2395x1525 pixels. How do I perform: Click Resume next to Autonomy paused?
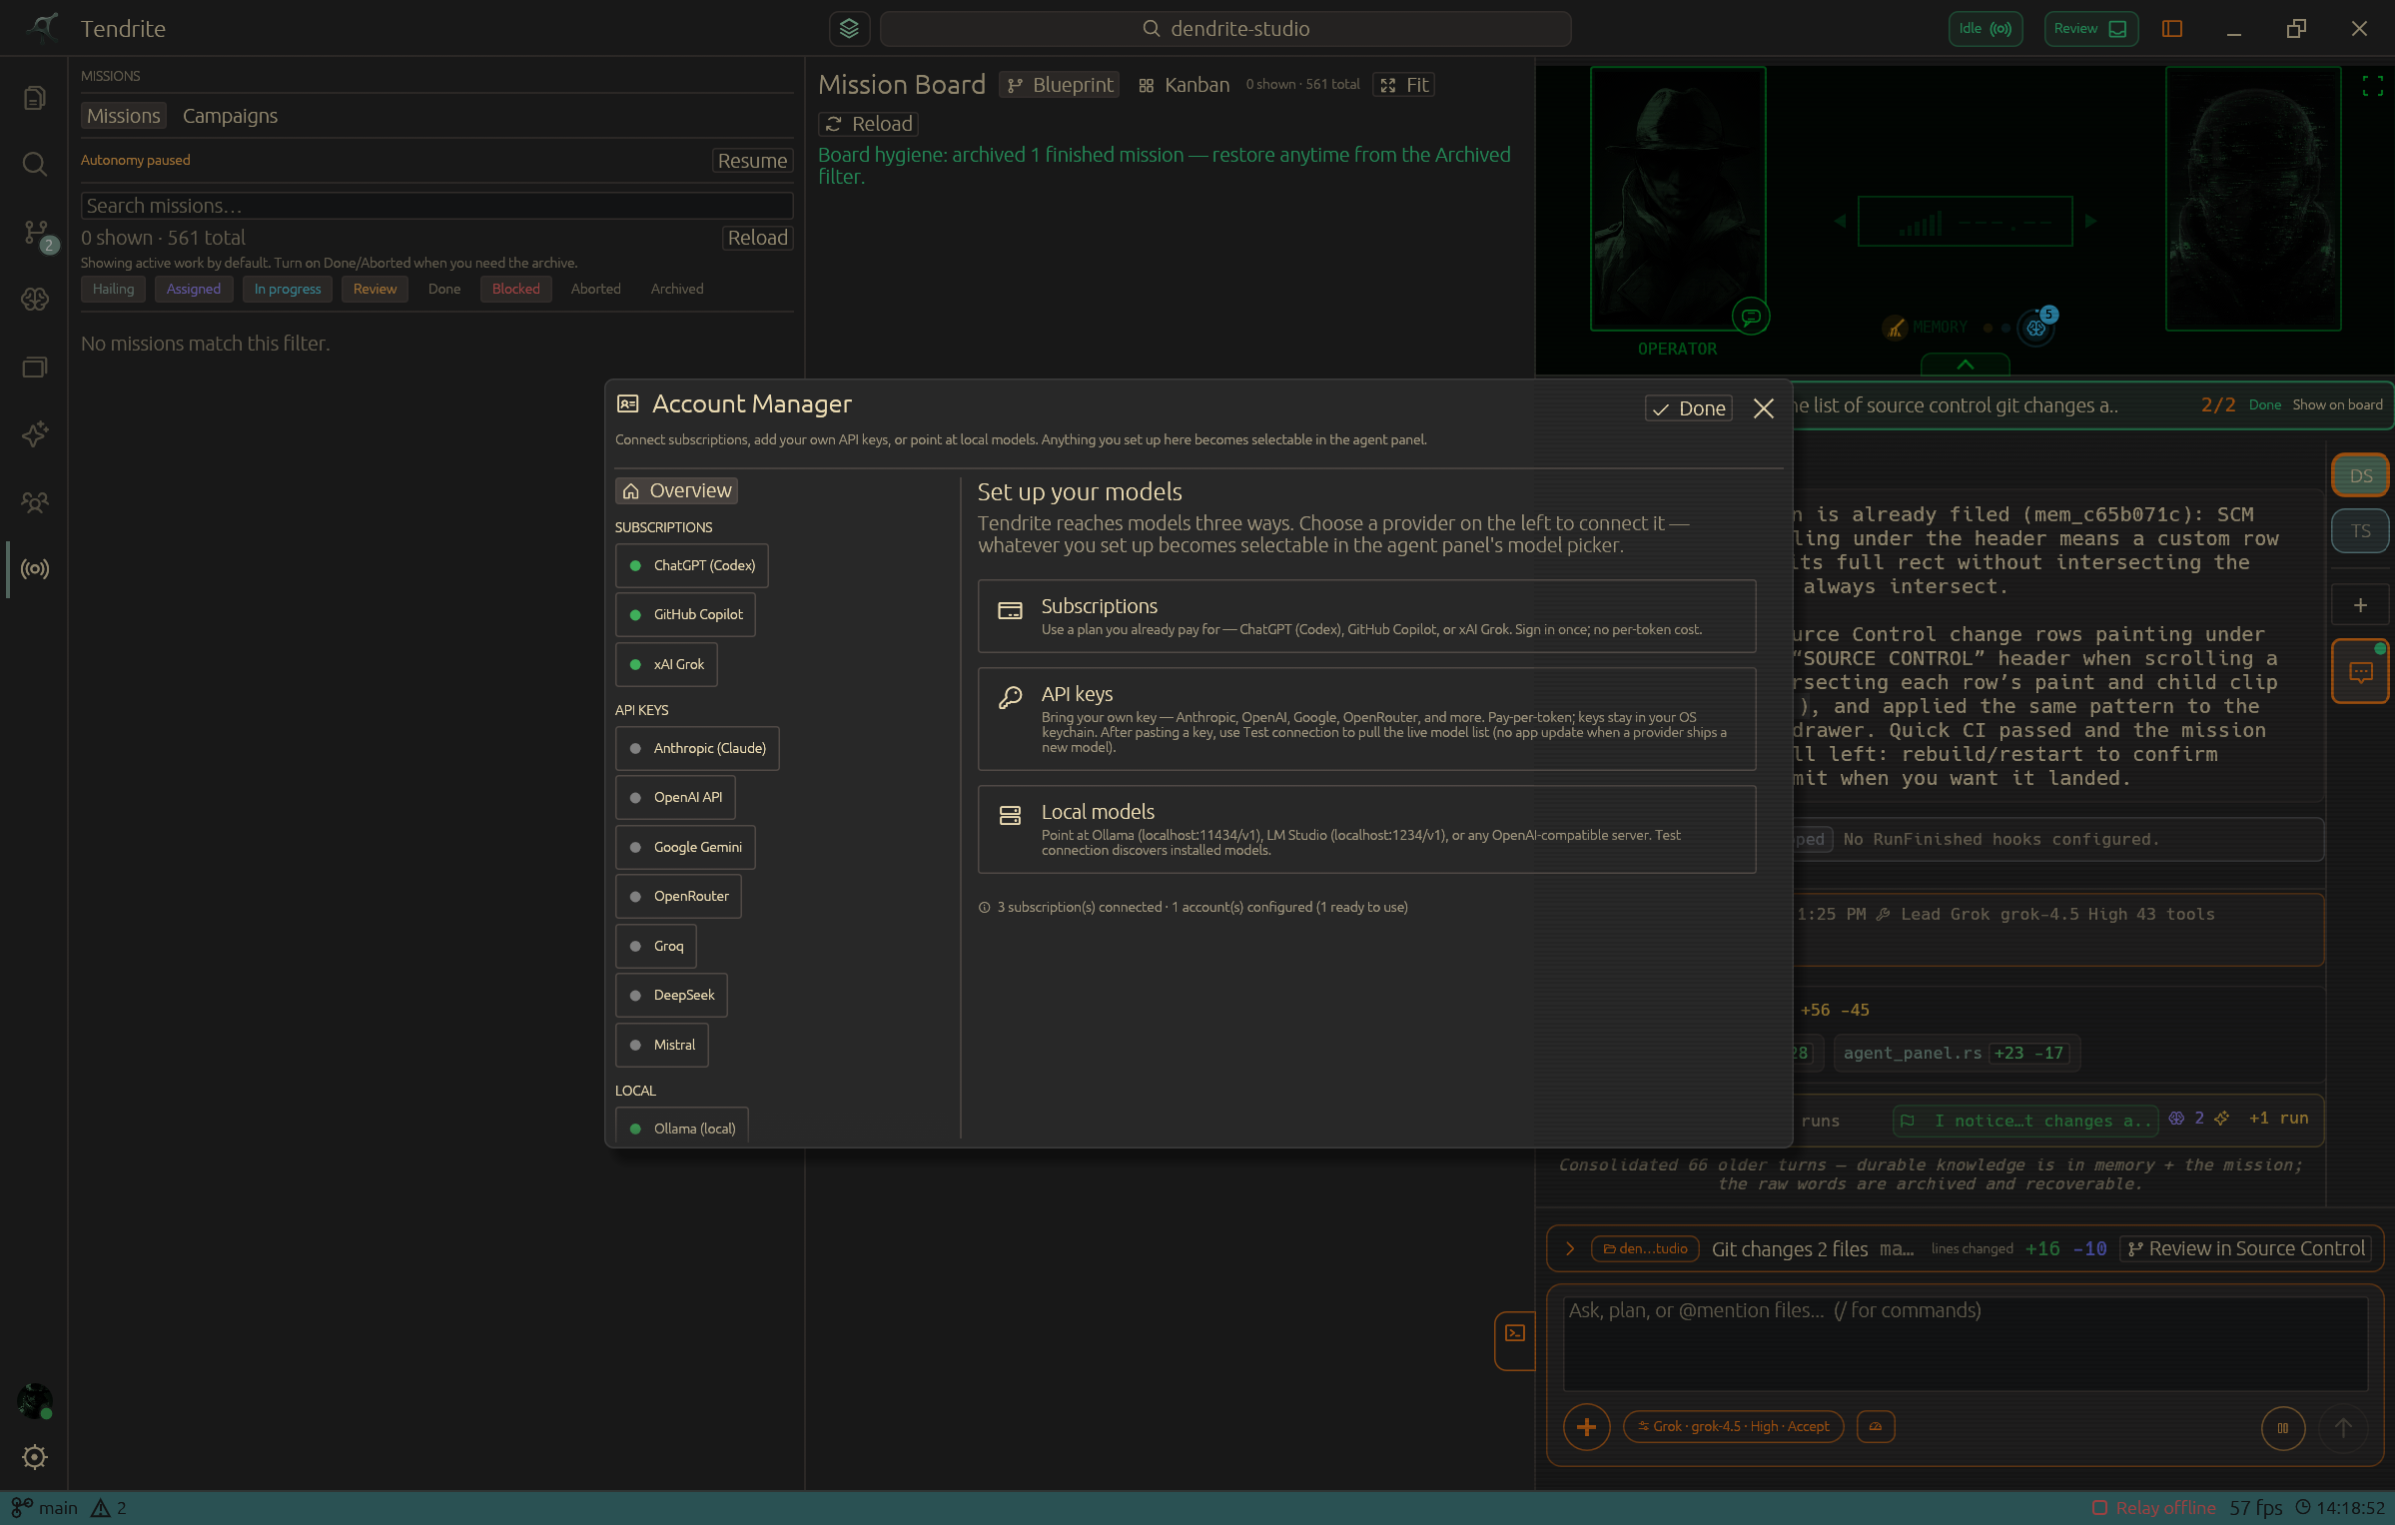tap(752, 161)
